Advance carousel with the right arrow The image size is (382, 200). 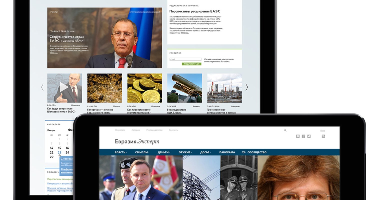(x=247, y=87)
